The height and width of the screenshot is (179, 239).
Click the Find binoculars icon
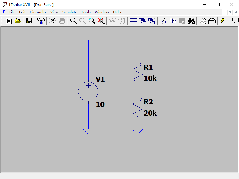191,21
